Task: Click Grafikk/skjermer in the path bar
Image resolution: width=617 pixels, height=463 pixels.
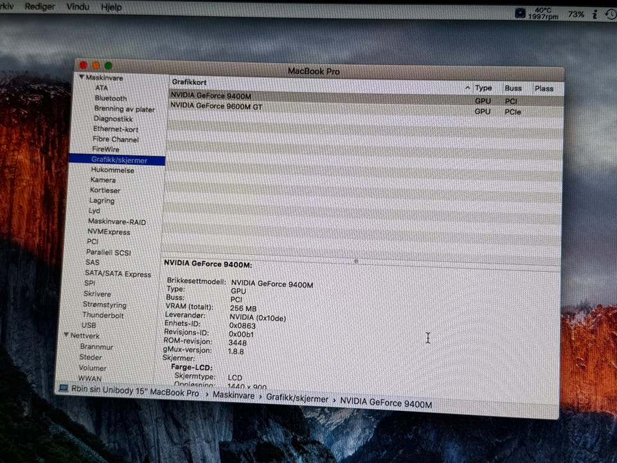Action: click(x=297, y=398)
